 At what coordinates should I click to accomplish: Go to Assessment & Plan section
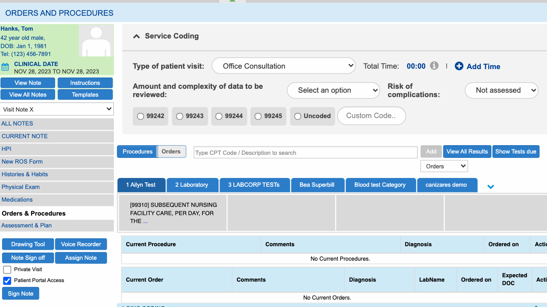[x=27, y=226]
